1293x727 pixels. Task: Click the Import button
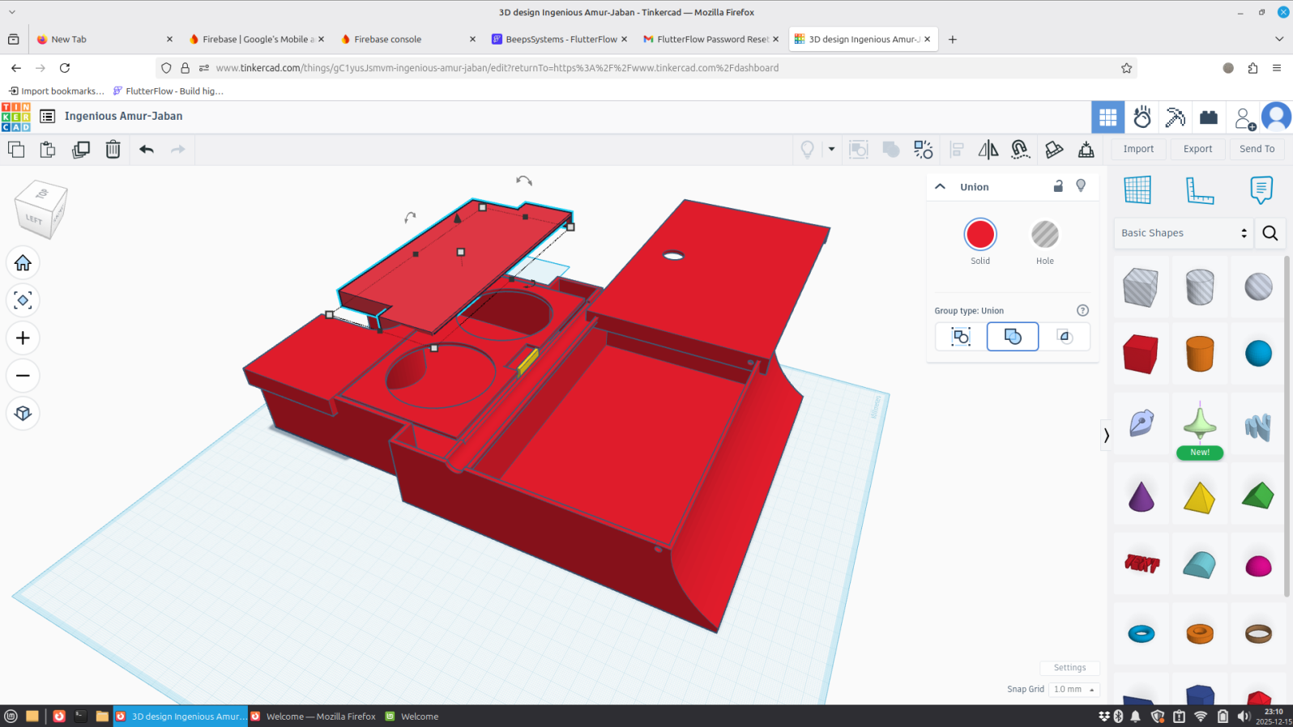click(x=1138, y=149)
